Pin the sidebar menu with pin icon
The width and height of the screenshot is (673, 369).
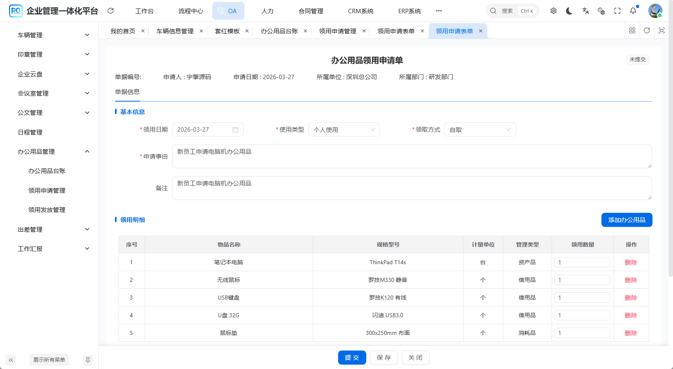pyautogui.click(x=88, y=360)
